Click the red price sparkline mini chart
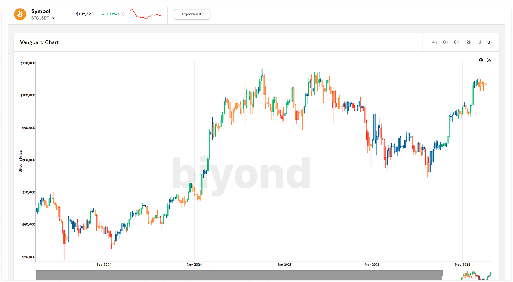This screenshot has height=282, width=513. [x=146, y=14]
